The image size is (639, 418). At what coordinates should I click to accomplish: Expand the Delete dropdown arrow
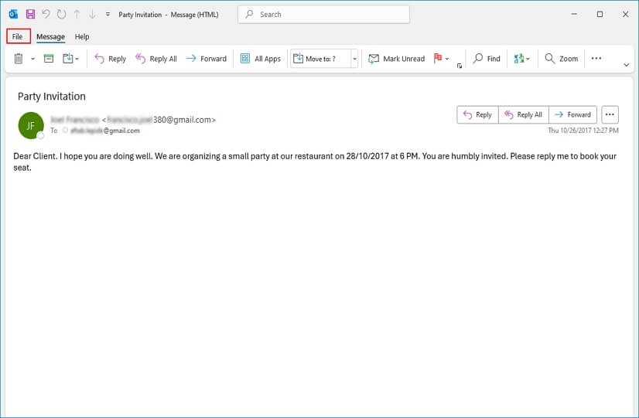32,59
